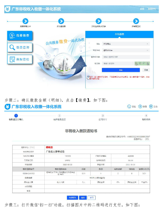
Task: Click the 安全 shield icon
Action: point(151,107)
